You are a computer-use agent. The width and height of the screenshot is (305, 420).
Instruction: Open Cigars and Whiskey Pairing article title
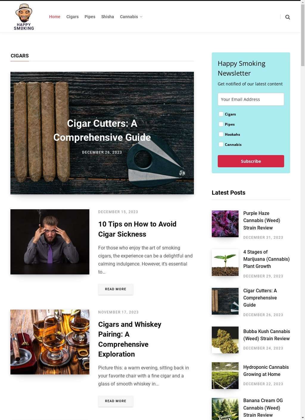130,339
